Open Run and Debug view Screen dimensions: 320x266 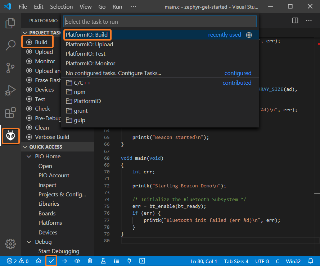pos(10,90)
